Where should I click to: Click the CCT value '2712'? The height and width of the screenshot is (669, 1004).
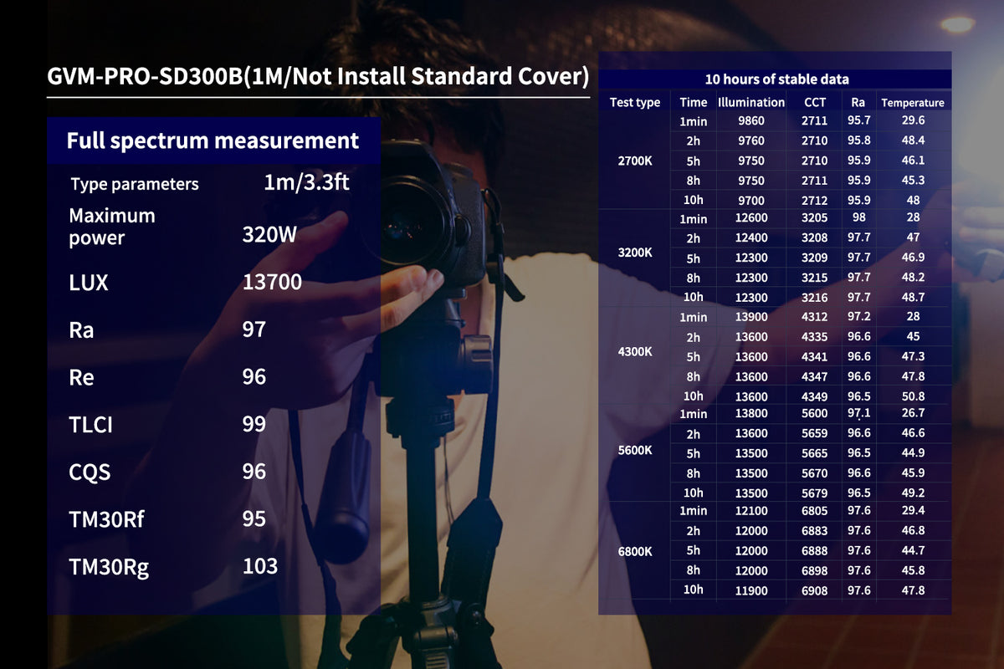(815, 201)
